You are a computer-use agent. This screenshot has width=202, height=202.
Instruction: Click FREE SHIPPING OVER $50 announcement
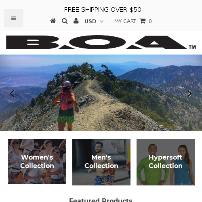[x=103, y=10]
